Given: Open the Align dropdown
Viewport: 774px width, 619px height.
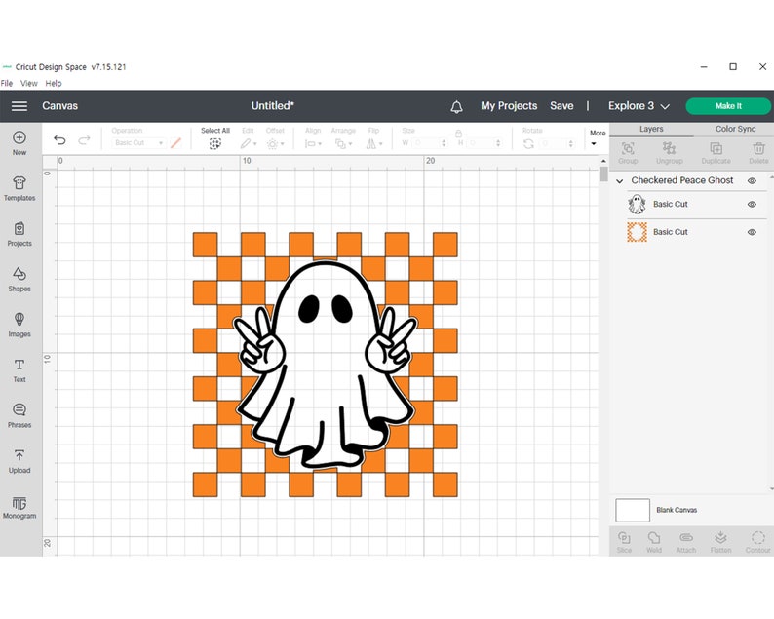Looking at the screenshot, I should pos(313,143).
